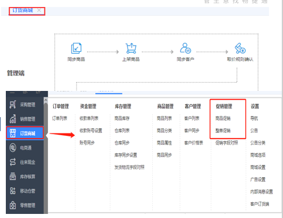Open 客户订货端
The image size is (283, 218).
260,204
